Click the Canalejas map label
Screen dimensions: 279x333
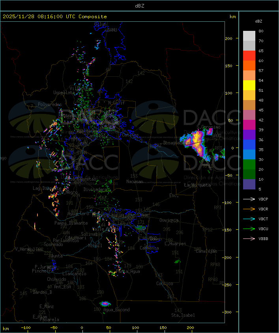[206, 251]
